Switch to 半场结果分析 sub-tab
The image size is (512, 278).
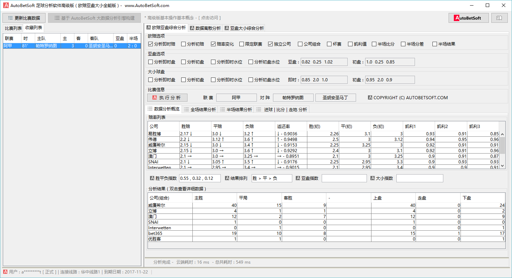[236, 109]
